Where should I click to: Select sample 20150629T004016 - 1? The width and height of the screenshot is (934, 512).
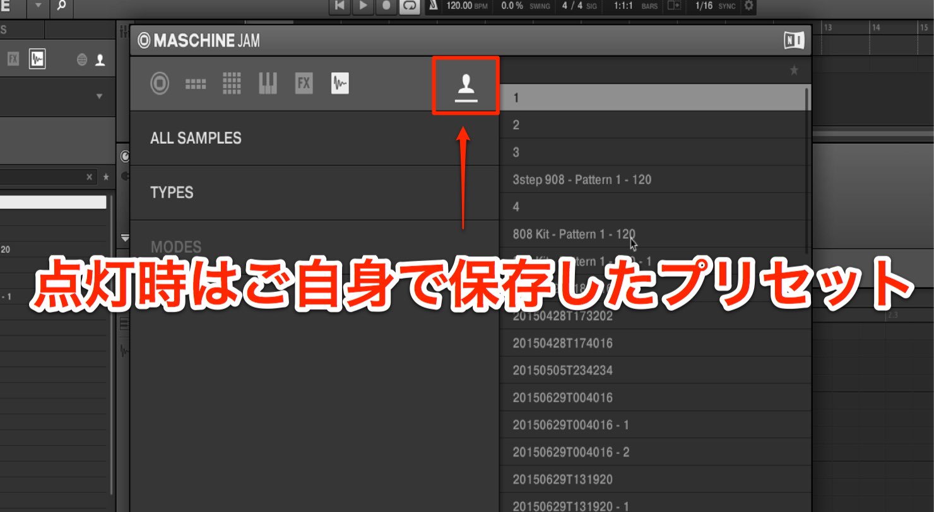(655, 425)
